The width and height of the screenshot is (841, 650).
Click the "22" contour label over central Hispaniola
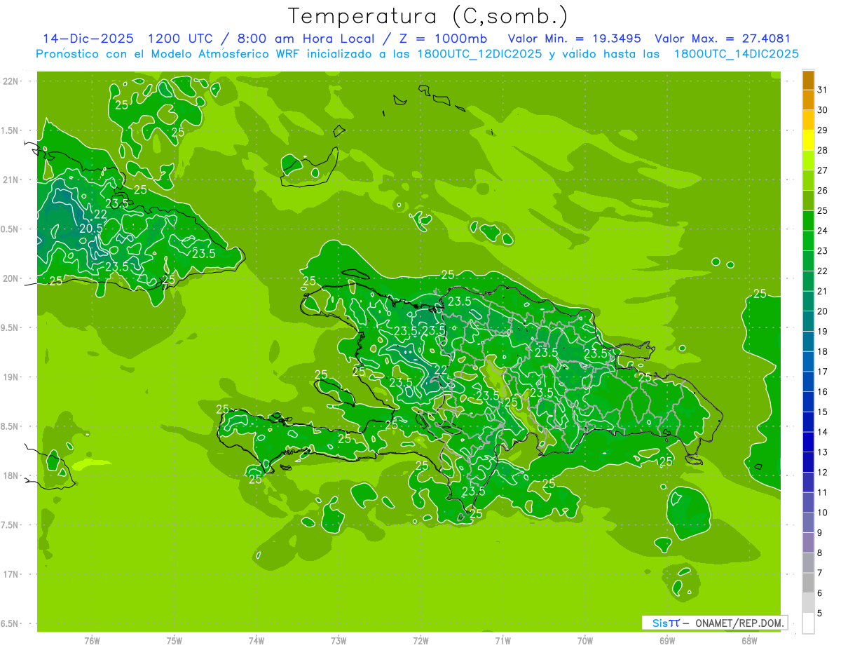441,370
